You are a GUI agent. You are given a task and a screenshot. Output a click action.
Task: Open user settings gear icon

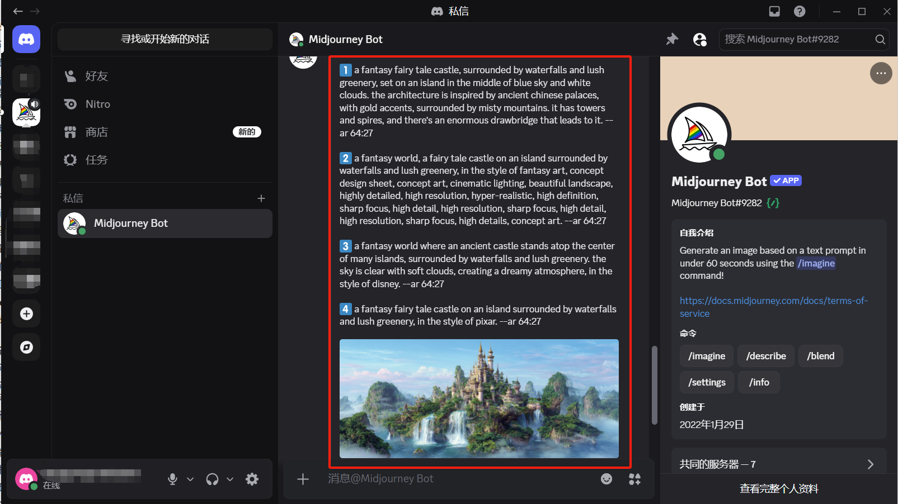pyautogui.click(x=252, y=479)
